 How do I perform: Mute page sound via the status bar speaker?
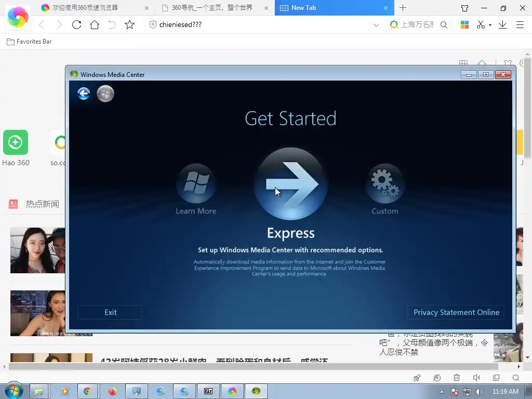476,378
